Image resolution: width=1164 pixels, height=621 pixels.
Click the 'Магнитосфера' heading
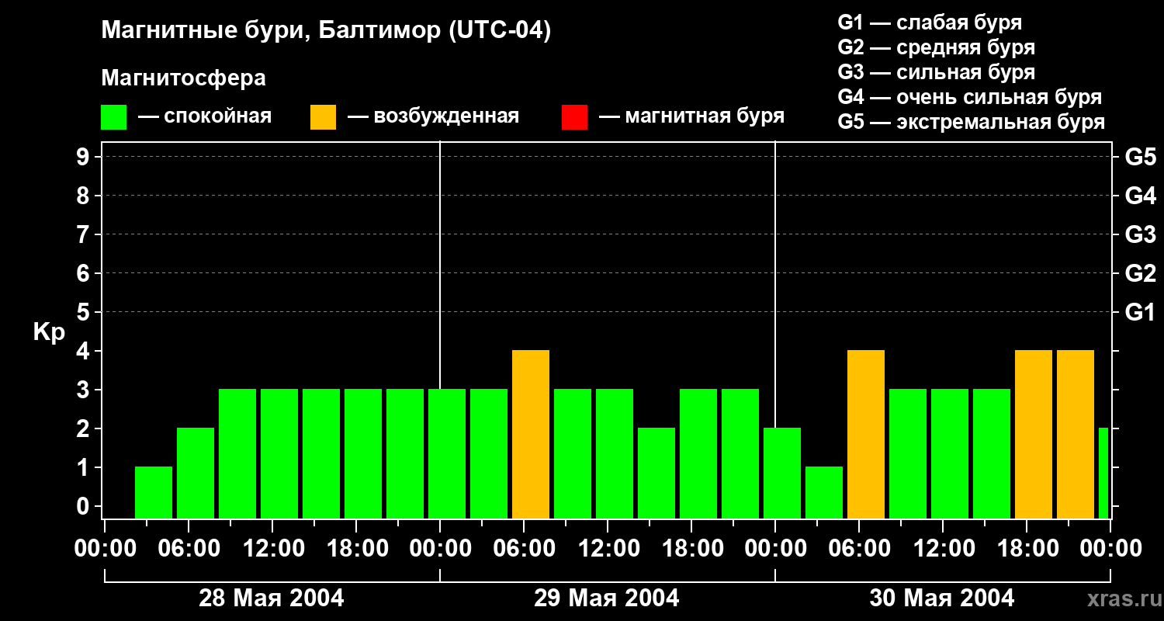point(184,78)
